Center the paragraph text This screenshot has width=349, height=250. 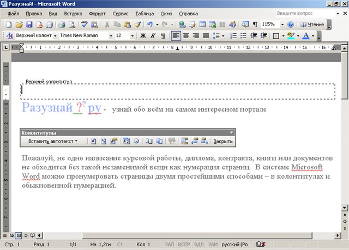click(186, 35)
